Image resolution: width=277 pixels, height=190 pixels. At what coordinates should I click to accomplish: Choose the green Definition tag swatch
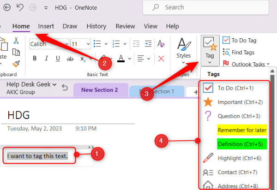coord(242,144)
